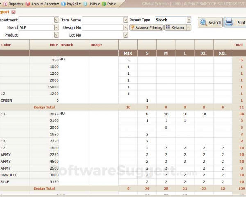Click into the Lot No field
Image resolution: width=246 pixels, height=197 pixels.
point(102,35)
